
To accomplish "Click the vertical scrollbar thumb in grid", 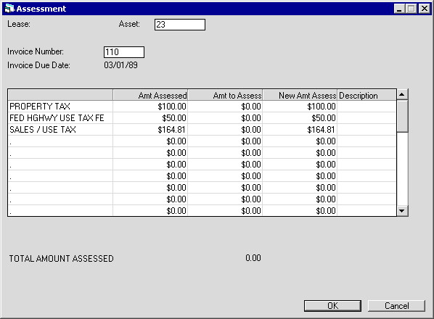I will point(402,117).
